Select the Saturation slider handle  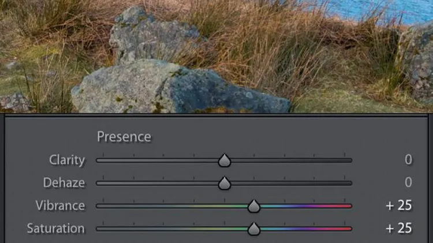(x=254, y=229)
